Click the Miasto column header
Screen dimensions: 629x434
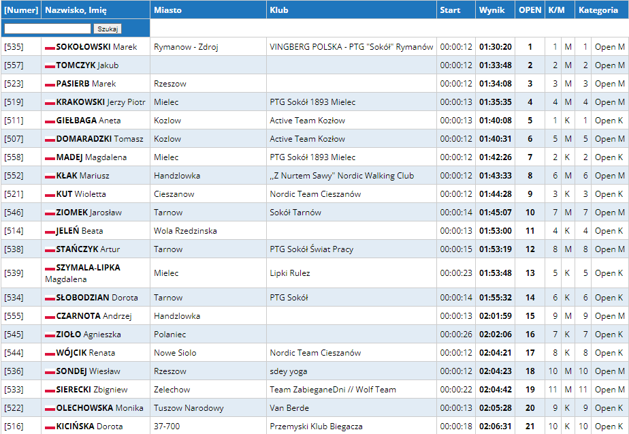pyautogui.click(x=167, y=10)
